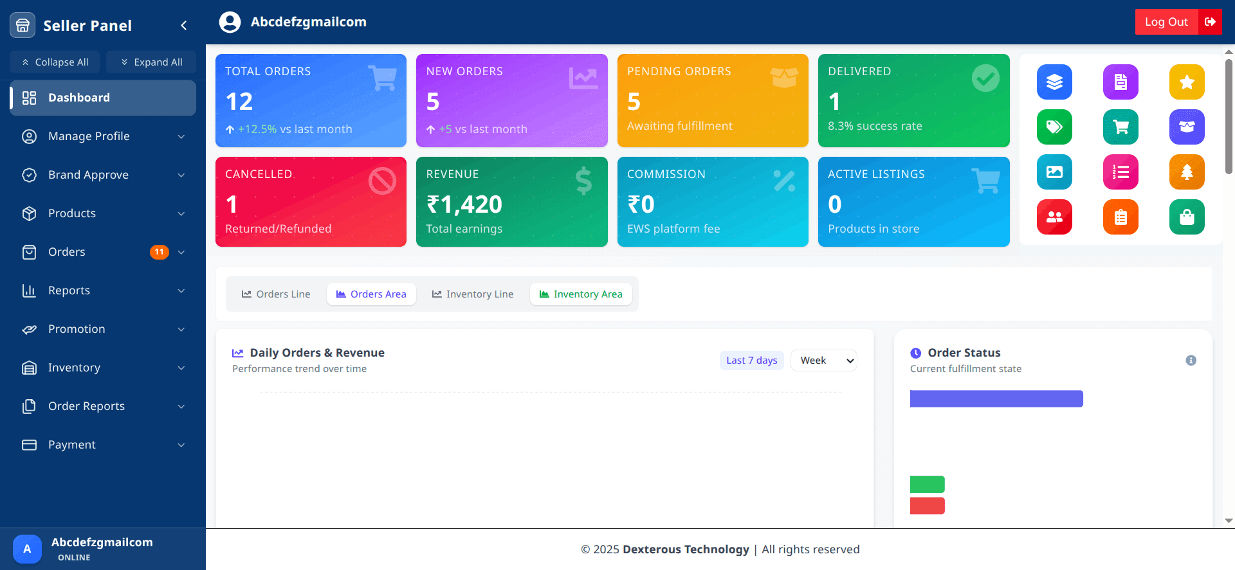Open the purple document shortcut icon
Screen dimensions: 1235x570
1121,82
